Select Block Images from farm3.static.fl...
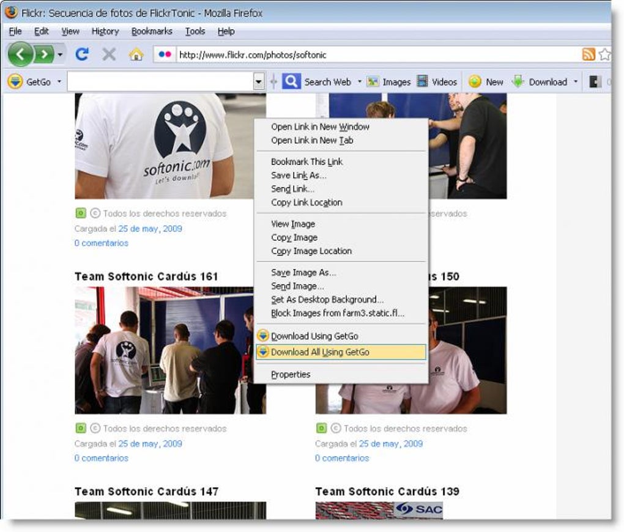The height and width of the screenshot is (532, 624). (x=341, y=313)
